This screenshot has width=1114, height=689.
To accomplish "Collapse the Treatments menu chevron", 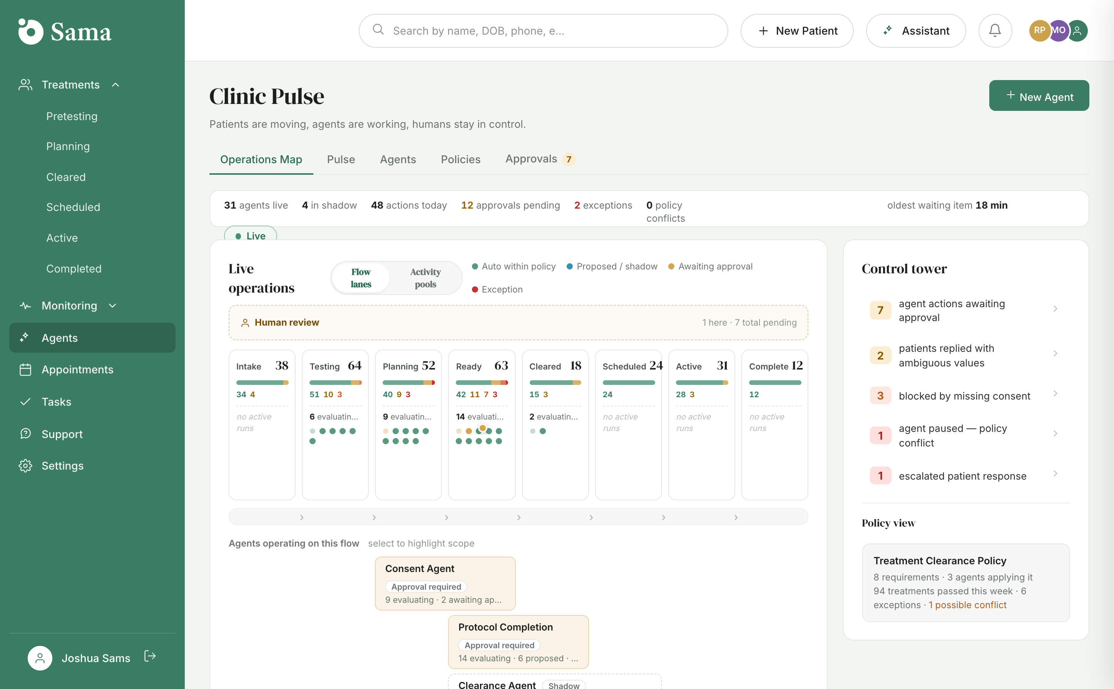I will coord(116,85).
